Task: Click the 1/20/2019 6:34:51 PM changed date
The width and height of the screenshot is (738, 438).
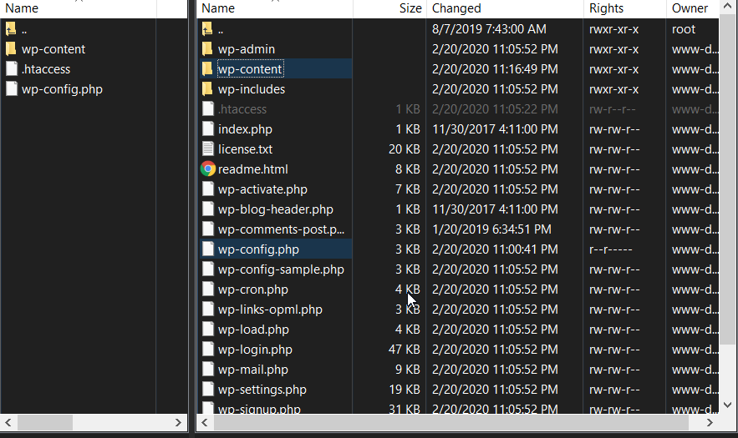Action: (x=491, y=229)
